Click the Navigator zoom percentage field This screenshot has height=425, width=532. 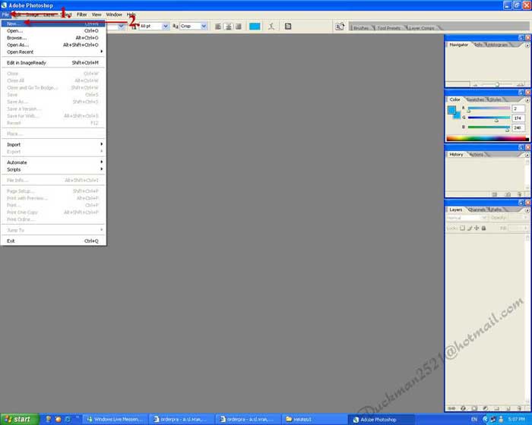click(458, 84)
